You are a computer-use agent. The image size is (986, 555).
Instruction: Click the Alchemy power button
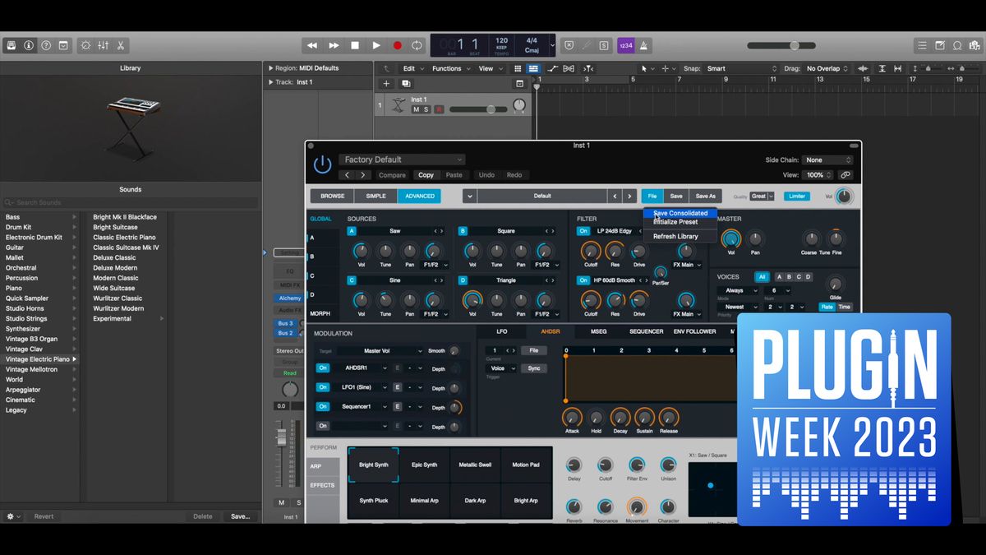322,164
